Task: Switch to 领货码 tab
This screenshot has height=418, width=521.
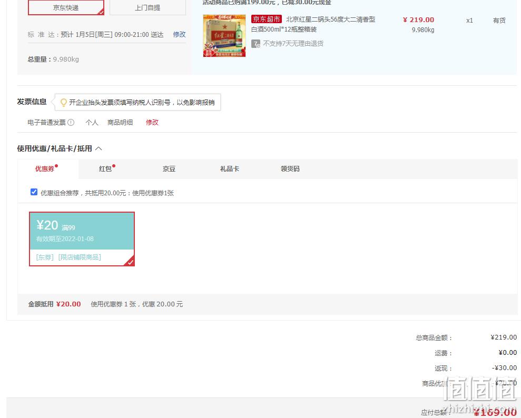Action: [x=290, y=169]
